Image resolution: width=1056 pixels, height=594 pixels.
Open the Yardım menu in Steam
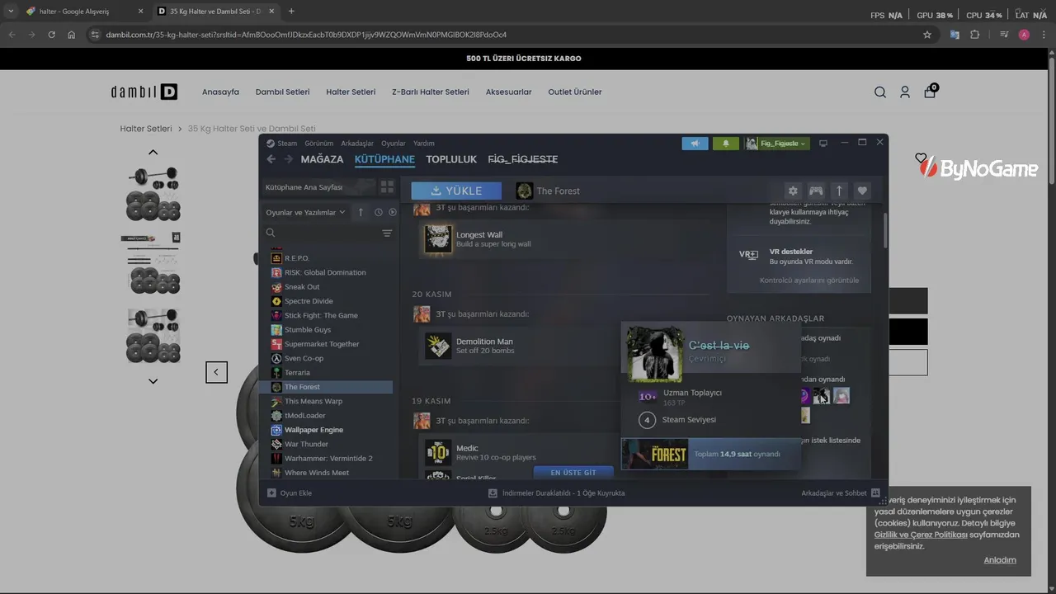coord(423,144)
